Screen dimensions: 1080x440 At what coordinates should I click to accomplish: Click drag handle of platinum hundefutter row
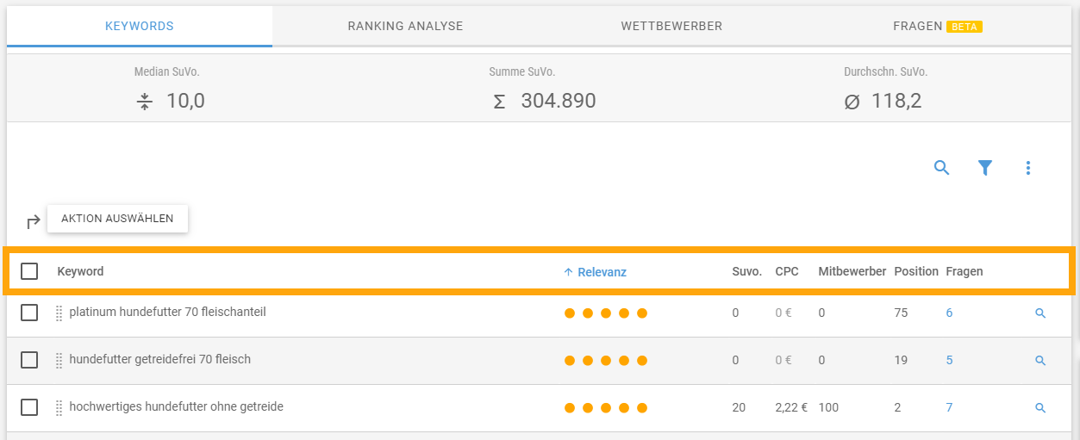point(59,313)
